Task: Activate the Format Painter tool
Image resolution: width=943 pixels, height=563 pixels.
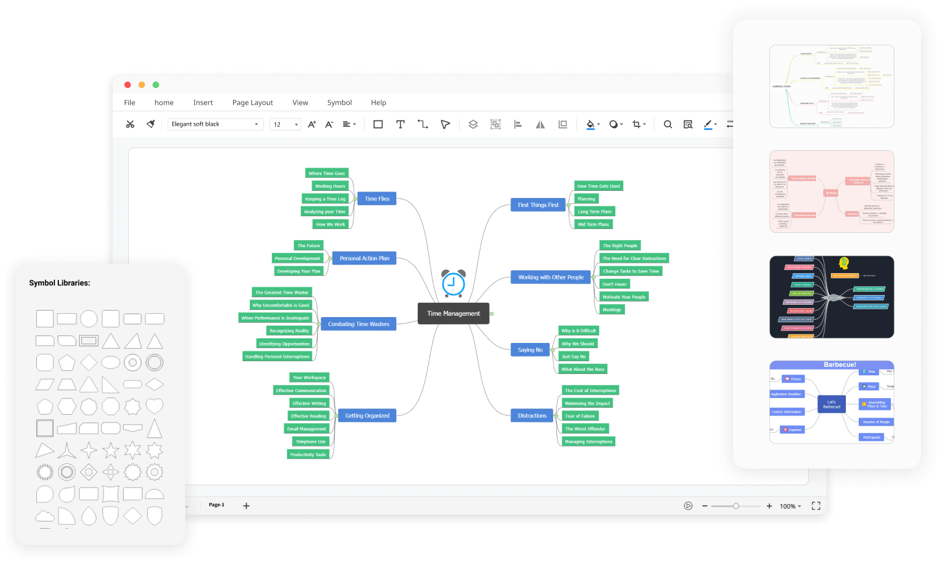Action: [x=150, y=124]
